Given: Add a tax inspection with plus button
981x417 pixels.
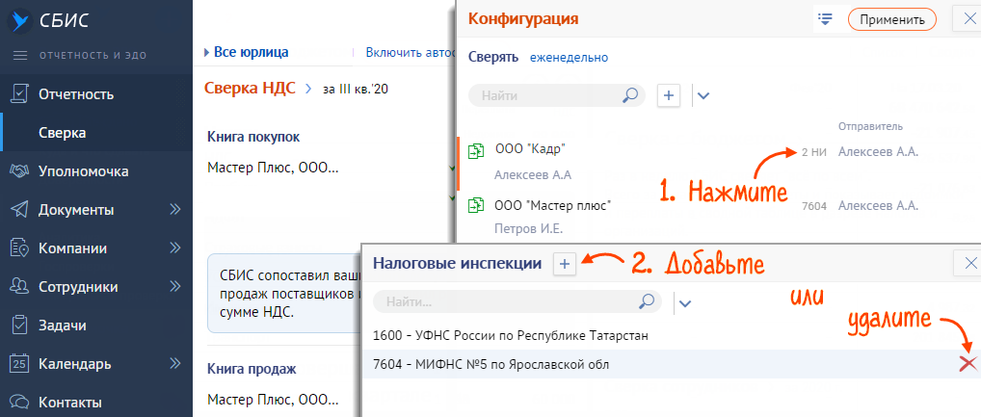Looking at the screenshot, I should point(565,265).
